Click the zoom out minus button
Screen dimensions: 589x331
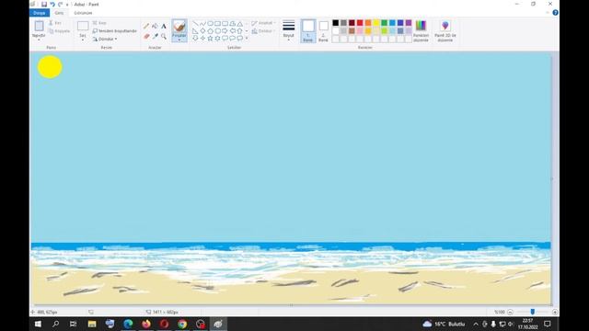click(510, 312)
